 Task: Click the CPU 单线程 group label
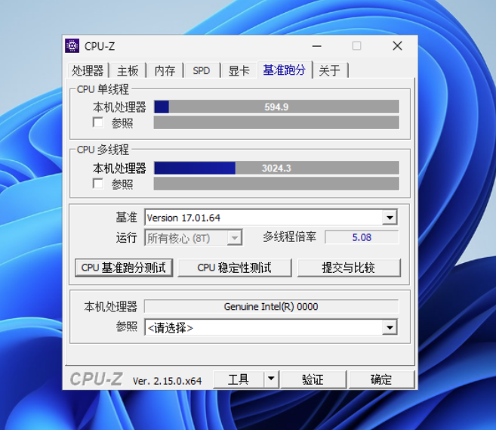click(x=103, y=89)
